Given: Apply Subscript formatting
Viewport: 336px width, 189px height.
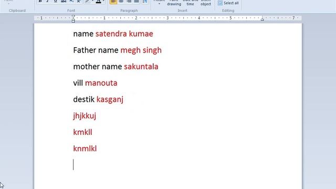Looking at the screenshot, I should 71,1.
